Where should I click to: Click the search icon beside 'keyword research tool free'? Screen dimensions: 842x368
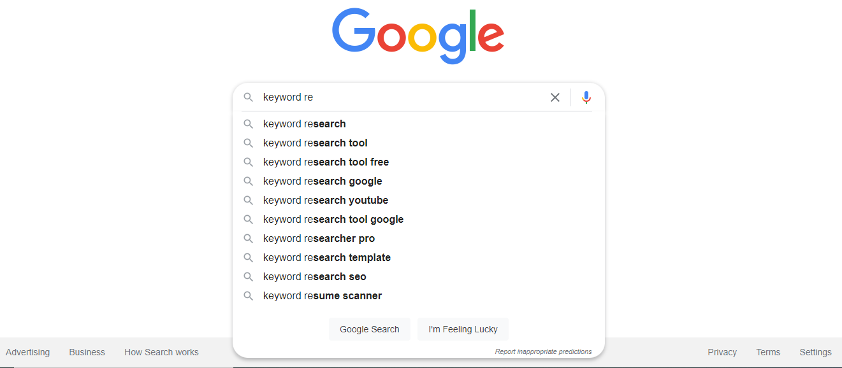click(x=249, y=162)
